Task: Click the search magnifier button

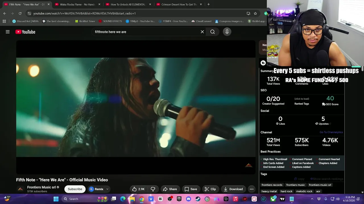Action: (212, 32)
